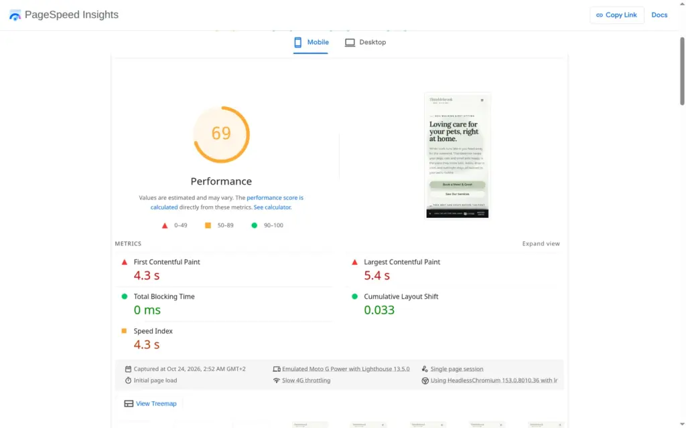Image resolution: width=686 pixels, height=428 pixels.
Task: Click the Largest Contentful Paint metric label
Action: 402,262
